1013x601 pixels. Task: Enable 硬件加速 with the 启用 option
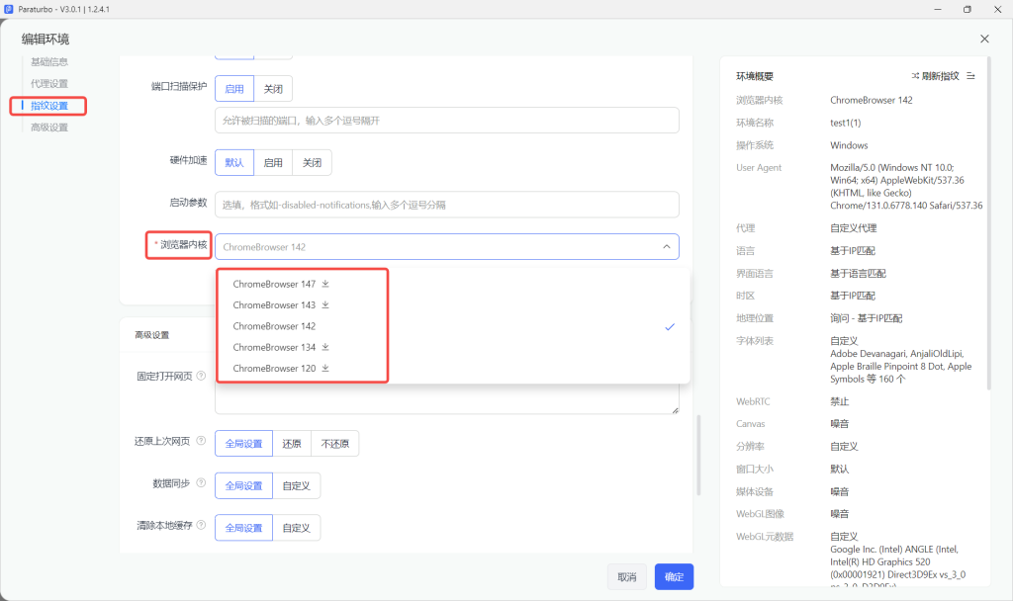[x=273, y=163]
